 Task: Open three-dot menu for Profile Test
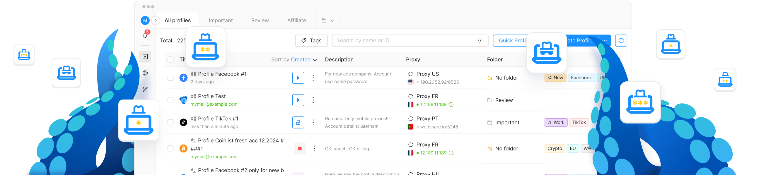(313, 100)
